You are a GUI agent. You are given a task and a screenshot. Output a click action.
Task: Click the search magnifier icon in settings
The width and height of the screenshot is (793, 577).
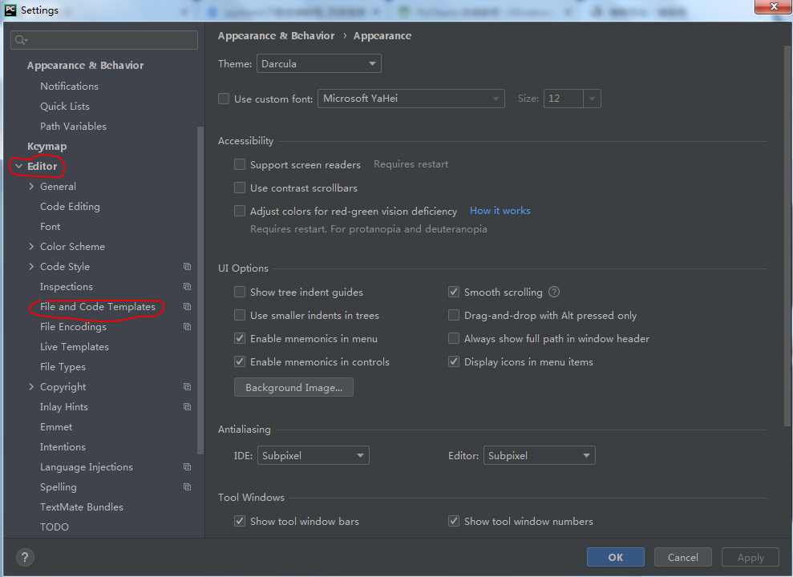(x=21, y=40)
